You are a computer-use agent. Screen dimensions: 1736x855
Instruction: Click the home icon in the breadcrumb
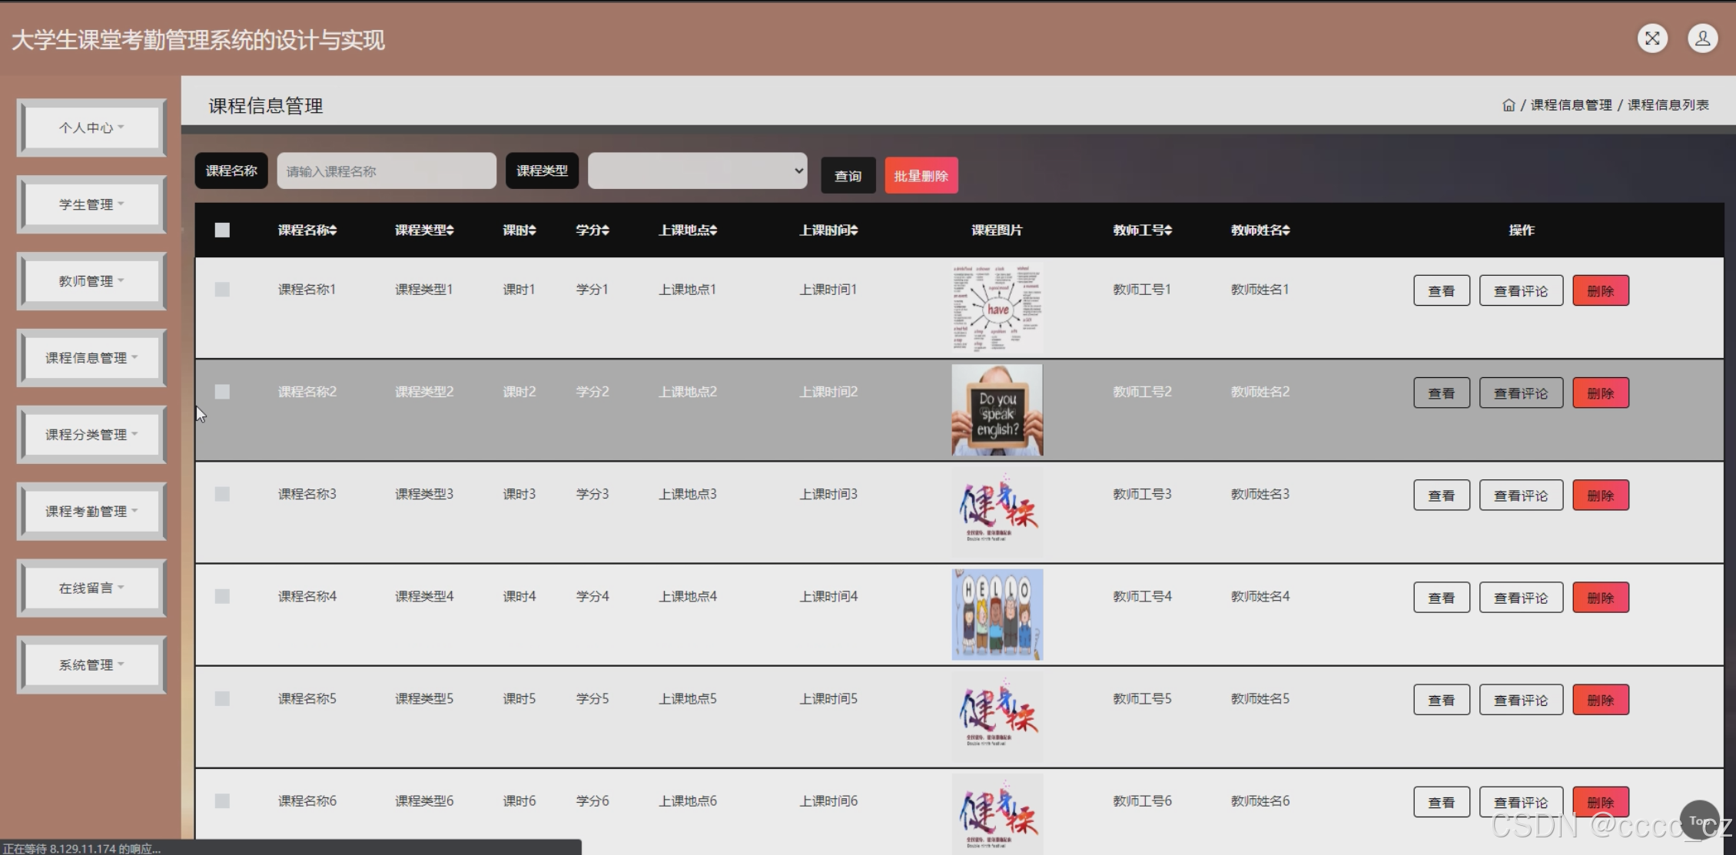click(1509, 105)
